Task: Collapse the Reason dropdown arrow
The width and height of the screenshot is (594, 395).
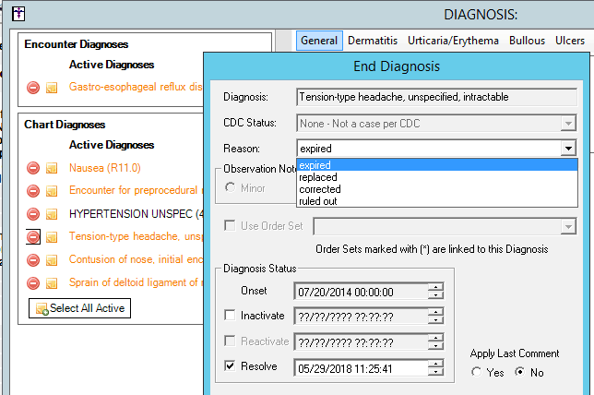Action: (x=568, y=149)
